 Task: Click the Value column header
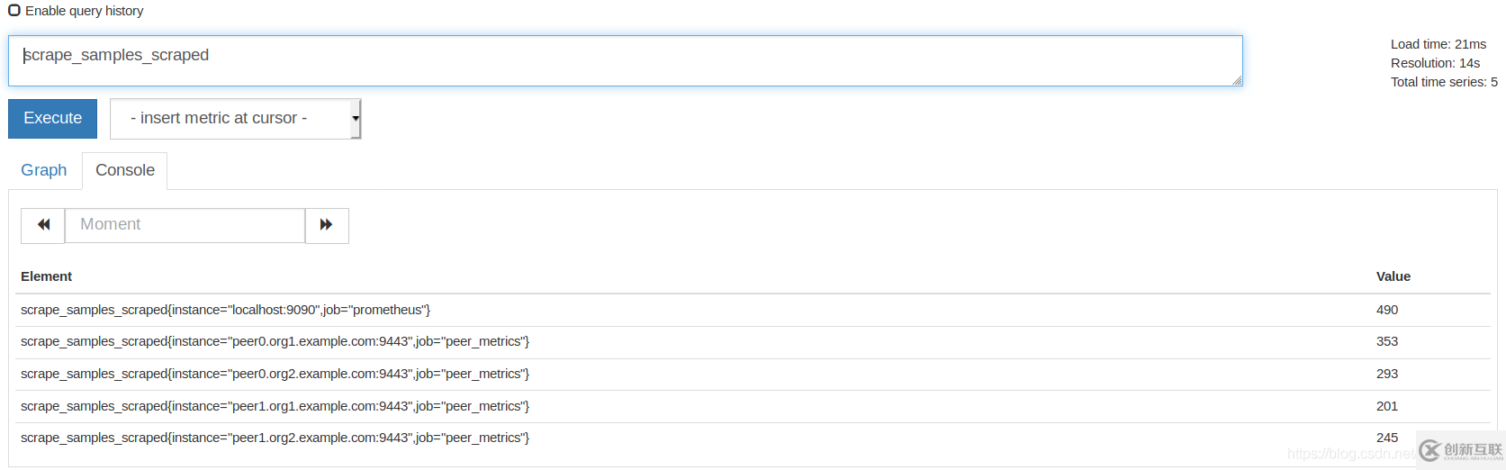click(x=1393, y=276)
